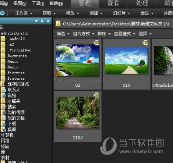
Task: Click the file name label 1107
Action: [x=78, y=137]
